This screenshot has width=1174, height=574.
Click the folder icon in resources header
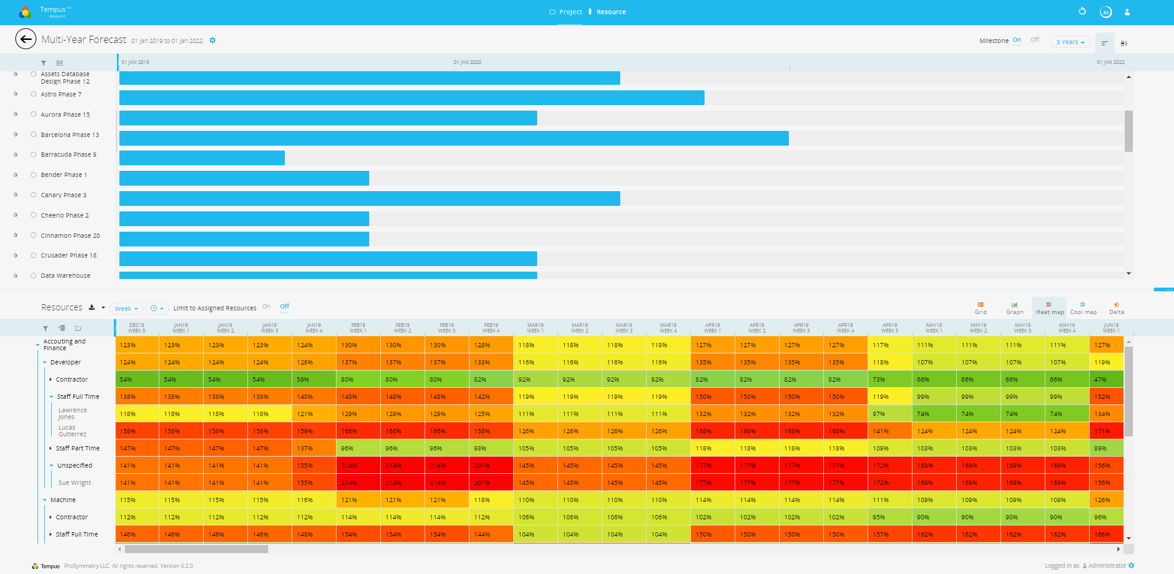pos(78,328)
